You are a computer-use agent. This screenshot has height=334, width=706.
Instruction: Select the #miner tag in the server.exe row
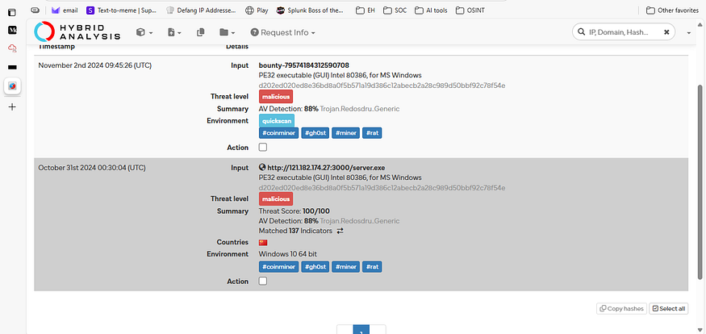[x=346, y=267]
